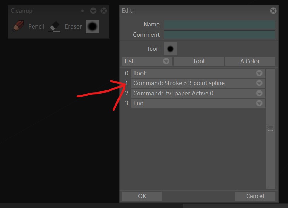Select the Tool: row 0
Image resolution: width=288 pixels, height=208 pixels.
pos(198,73)
